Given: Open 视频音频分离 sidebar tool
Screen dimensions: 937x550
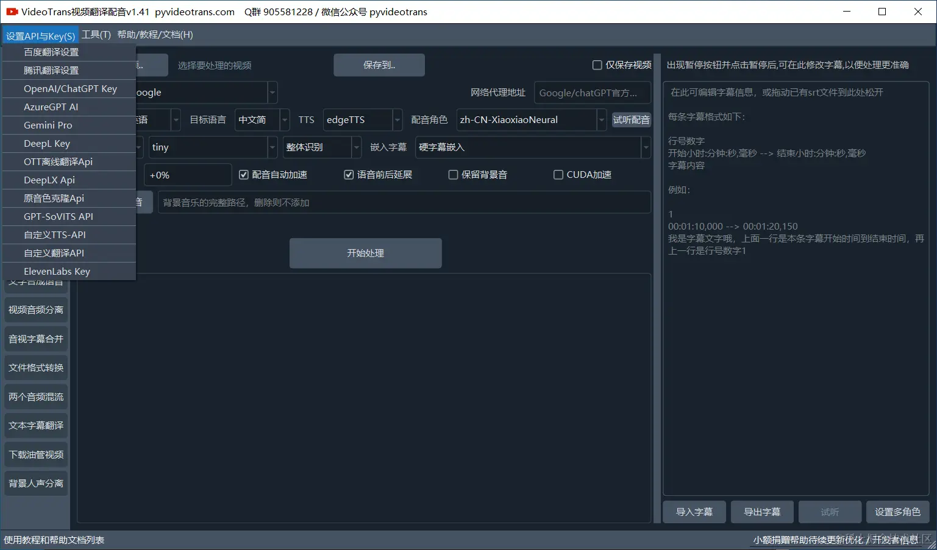Looking at the screenshot, I should pyautogui.click(x=36, y=310).
